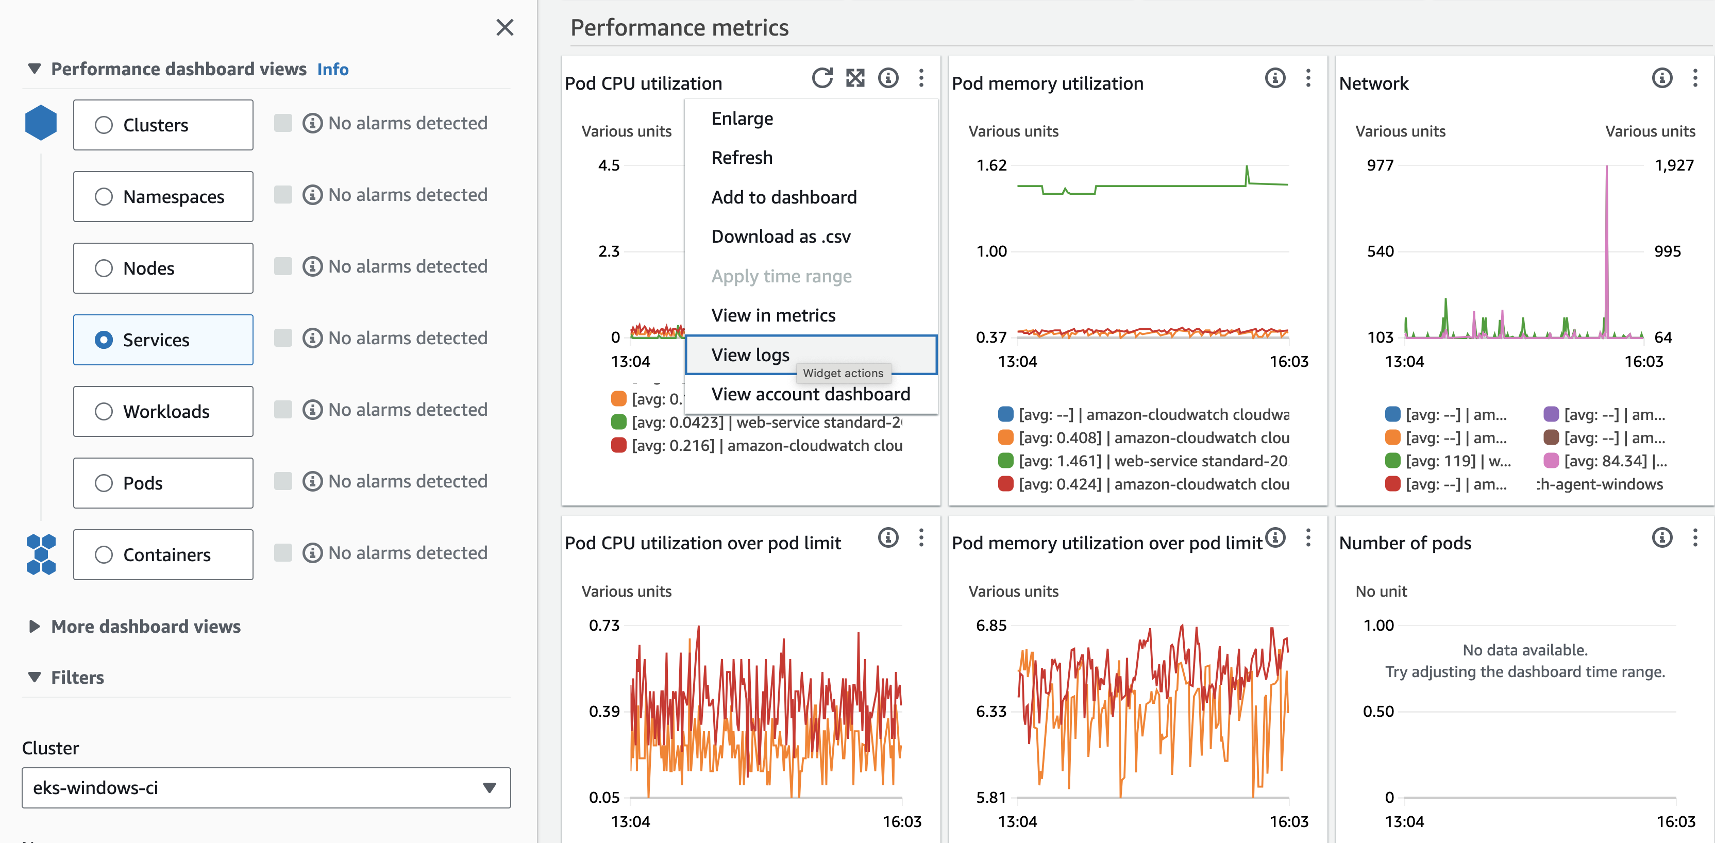Open widget actions menu on Network chart
Viewport: 1715px width, 843px height.
[x=1695, y=78]
